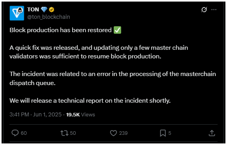Click the green checkmark emoji in the post
The width and height of the screenshot is (227, 145).
(x=117, y=30)
